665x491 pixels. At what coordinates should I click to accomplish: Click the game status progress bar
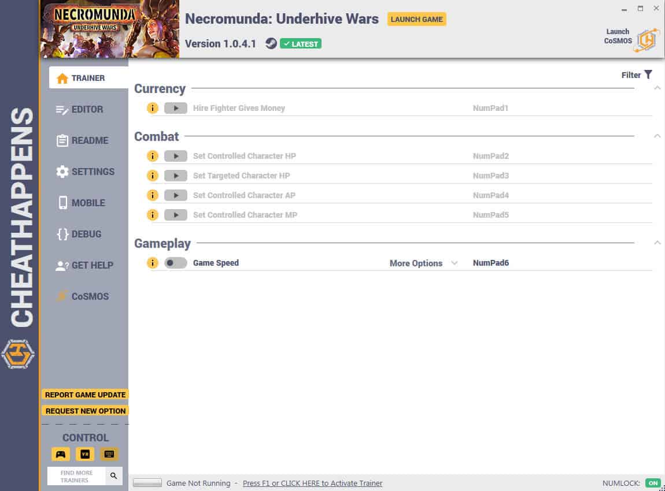tap(147, 483)
